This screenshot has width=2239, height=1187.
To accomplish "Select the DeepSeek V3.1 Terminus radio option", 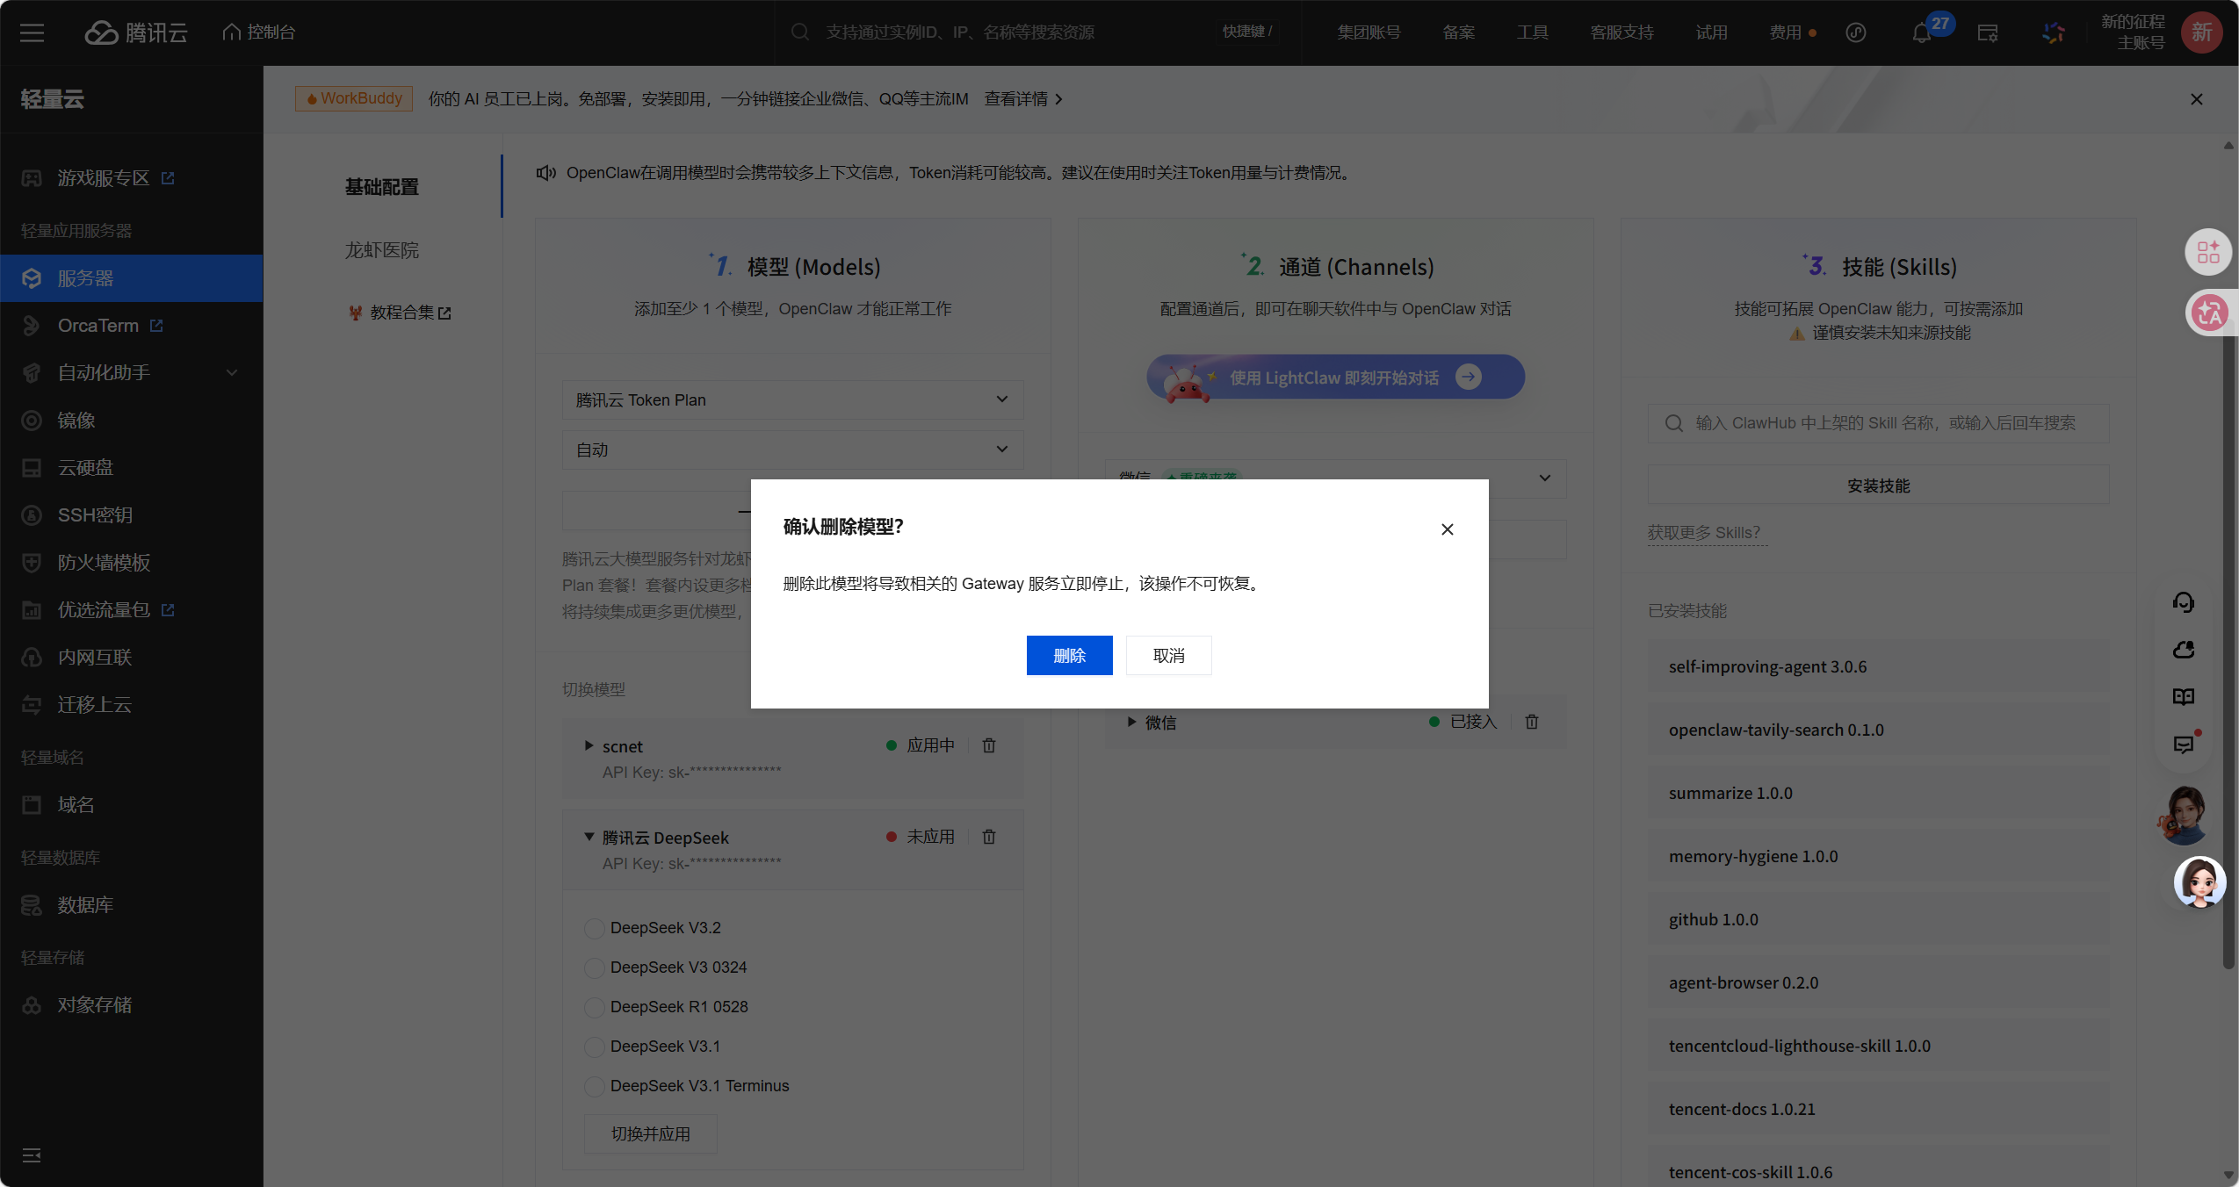I will click(595, 1086).
